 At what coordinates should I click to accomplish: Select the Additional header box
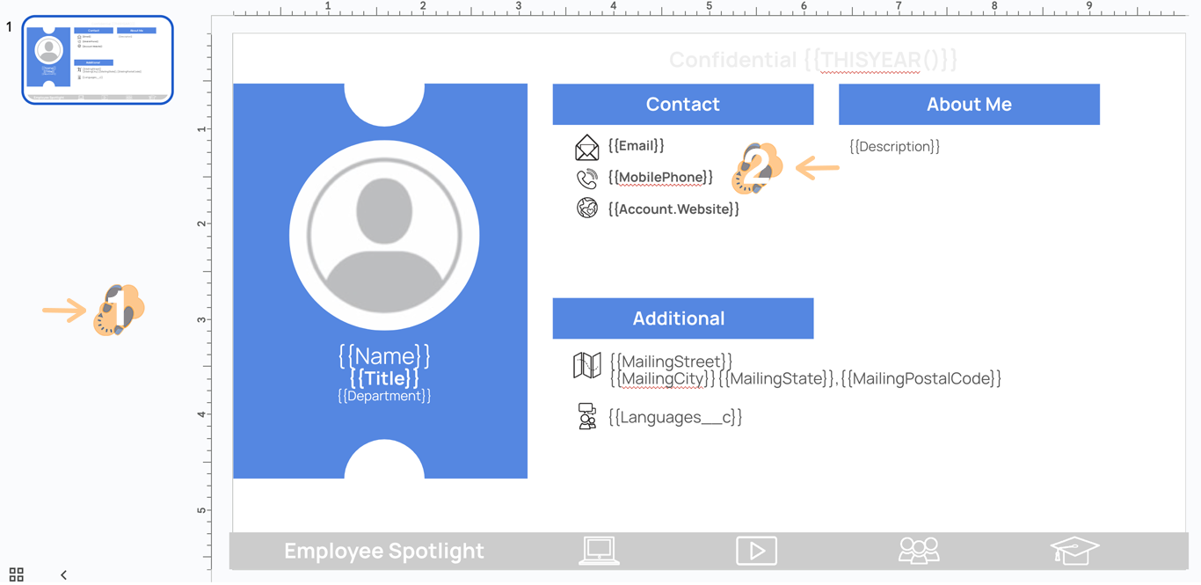pos(682,318)
